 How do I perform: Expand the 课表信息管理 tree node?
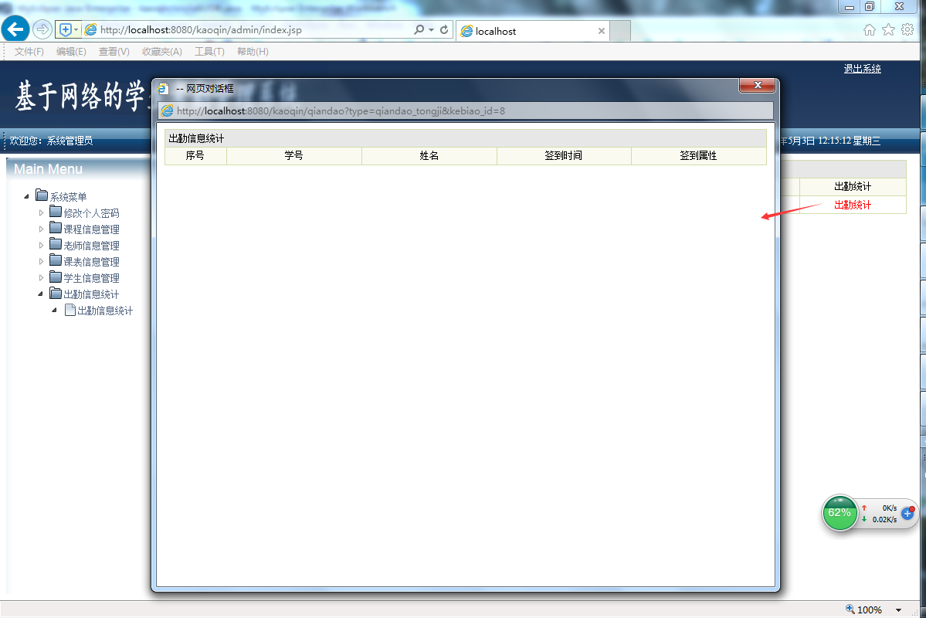coord(41,261)
